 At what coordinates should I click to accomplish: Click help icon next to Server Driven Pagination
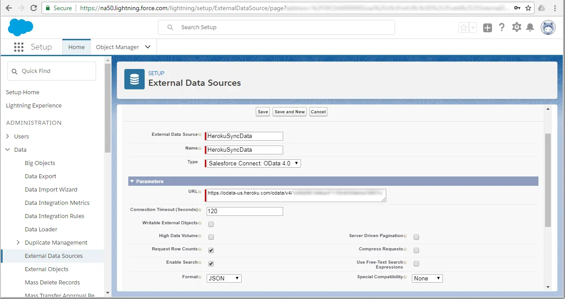(405, 236)
